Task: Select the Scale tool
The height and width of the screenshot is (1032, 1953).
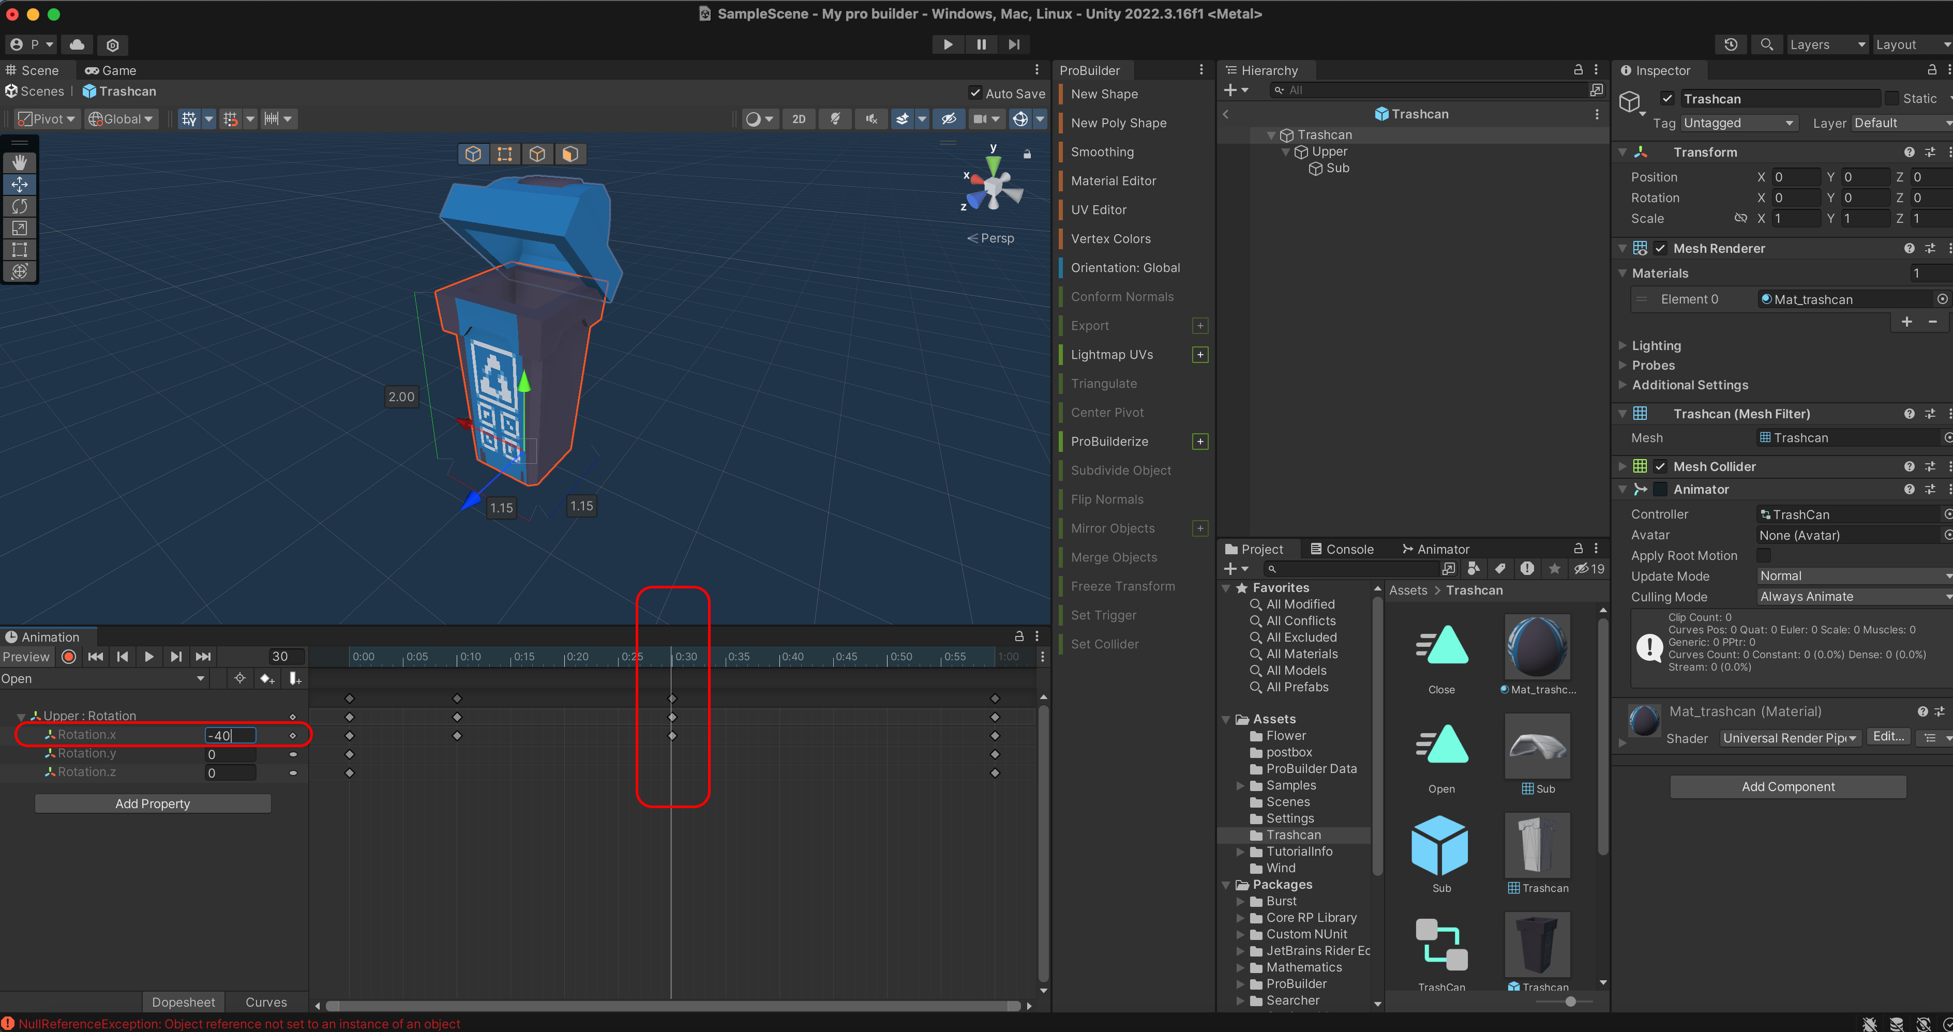Action: click(20, 228)
